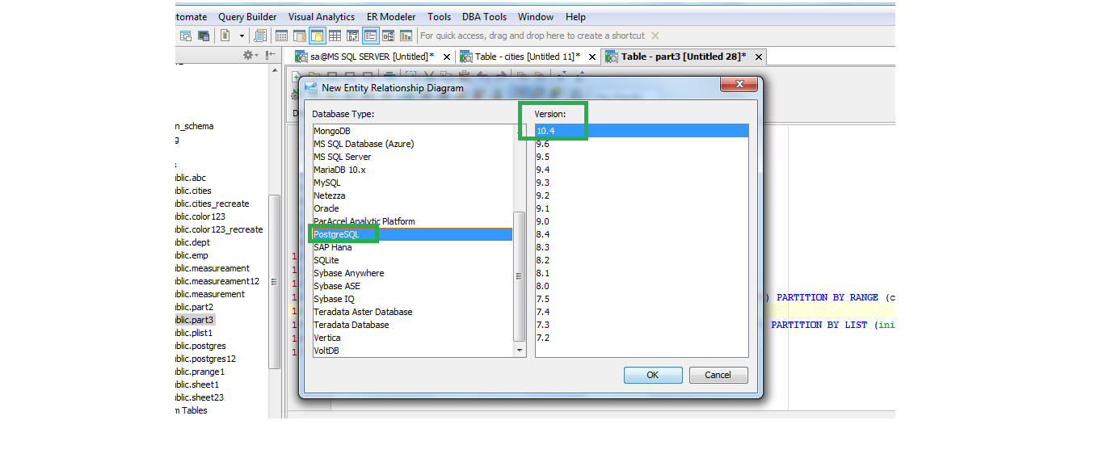Open the DBA Tools menu
Image resolution: width=1099 pixels, height=458 pixels.
point(485,16)
